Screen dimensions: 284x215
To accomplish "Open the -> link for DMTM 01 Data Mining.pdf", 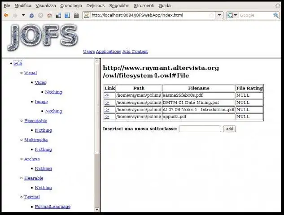I will (107, 103).
